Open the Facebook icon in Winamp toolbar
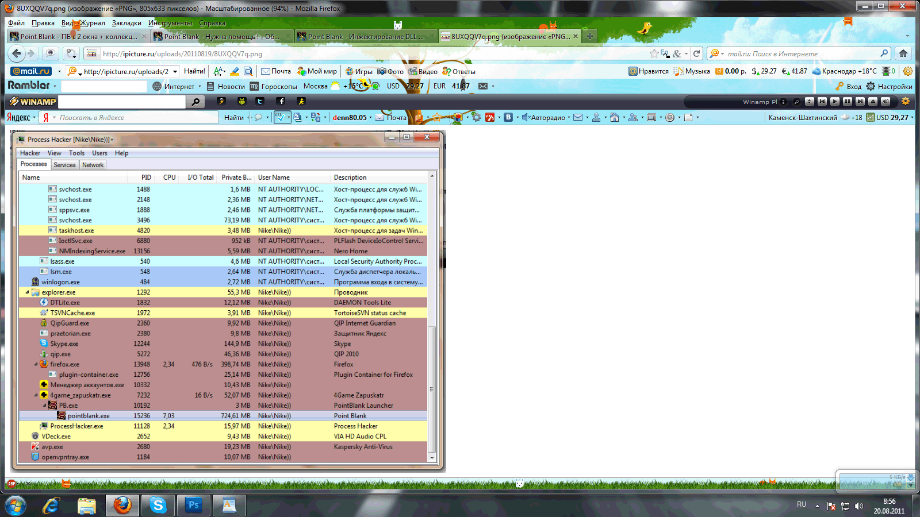Image resolution: width=920 pixels, height=517 pixels. [281, 101]
